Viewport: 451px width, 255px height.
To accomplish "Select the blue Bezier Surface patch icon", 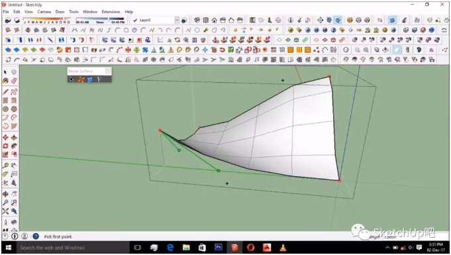I will [90, 79].
